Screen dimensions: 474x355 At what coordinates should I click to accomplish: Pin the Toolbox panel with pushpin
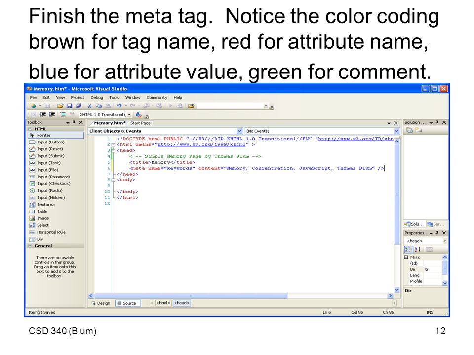tap(74, 122)
